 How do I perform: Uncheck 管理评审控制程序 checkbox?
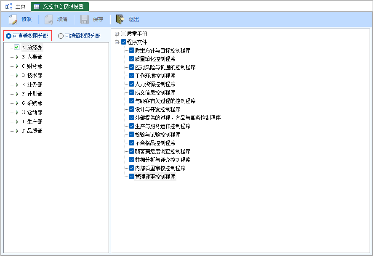(131, 177)
